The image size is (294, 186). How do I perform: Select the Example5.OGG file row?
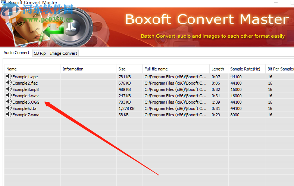click(149, 102)
